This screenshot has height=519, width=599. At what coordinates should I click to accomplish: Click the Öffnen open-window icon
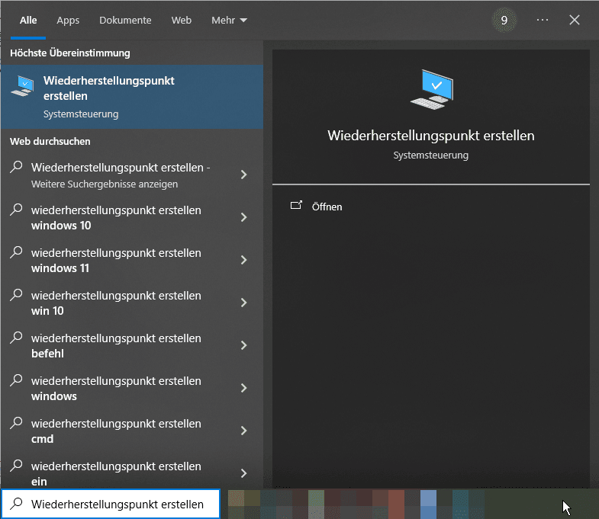(x=296, y=206)
